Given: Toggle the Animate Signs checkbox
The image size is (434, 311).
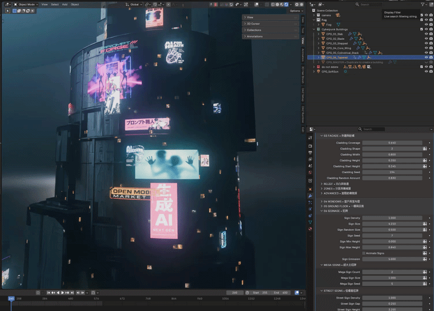Looking at the screenshot, I should tap(363, 253).
